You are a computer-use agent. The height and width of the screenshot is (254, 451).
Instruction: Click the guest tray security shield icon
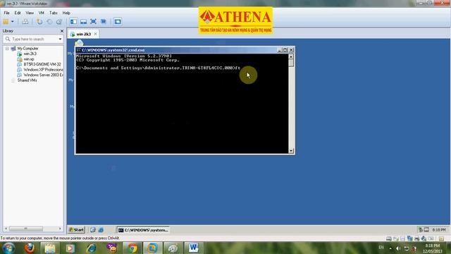tap(421, 230)
